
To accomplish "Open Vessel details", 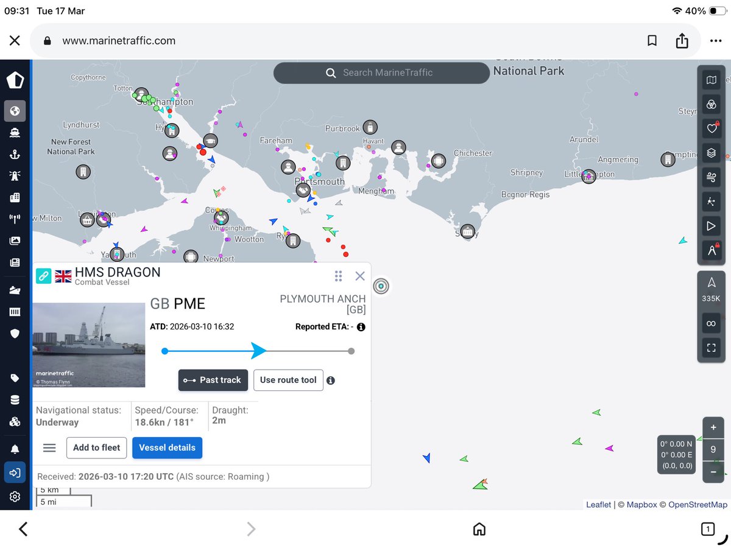I will (x=167, y=448).
